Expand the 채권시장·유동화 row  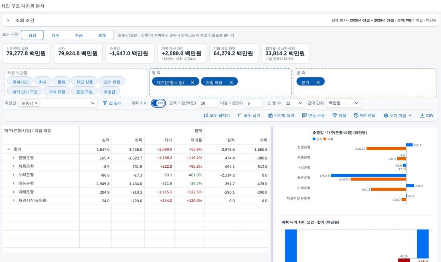click(x=13, y=200)
